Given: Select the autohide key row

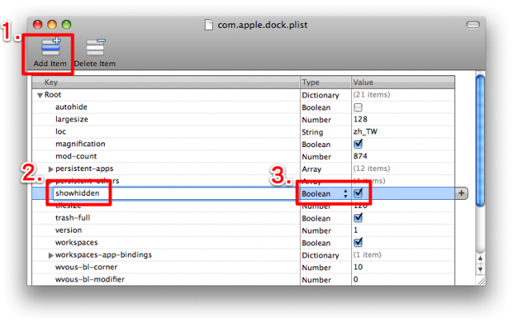Looking at the screenshot, I should click(166, 107).
